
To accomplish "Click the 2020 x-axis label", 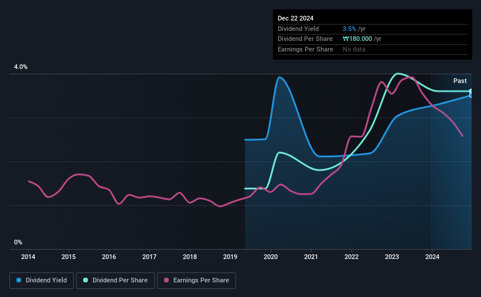I will point(271,257).
